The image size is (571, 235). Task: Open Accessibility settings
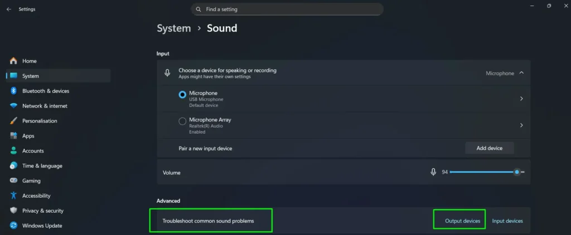(58, 195)
